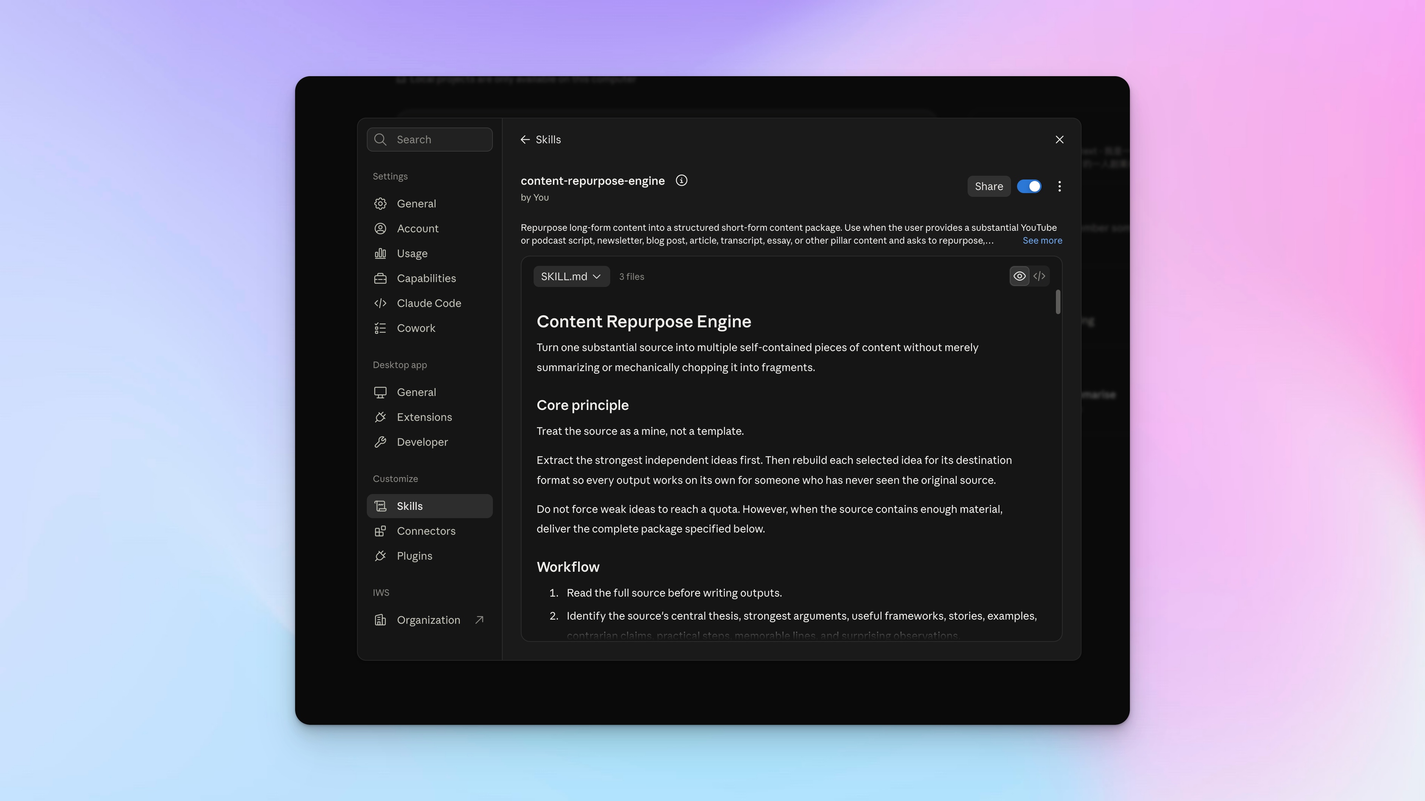Click the "Desktop app" section label
1425x801 pixels.
[399, 365]
